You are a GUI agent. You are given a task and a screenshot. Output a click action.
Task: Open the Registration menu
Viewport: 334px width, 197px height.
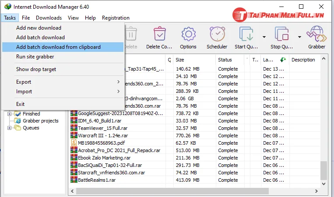[x=116, y=18]
